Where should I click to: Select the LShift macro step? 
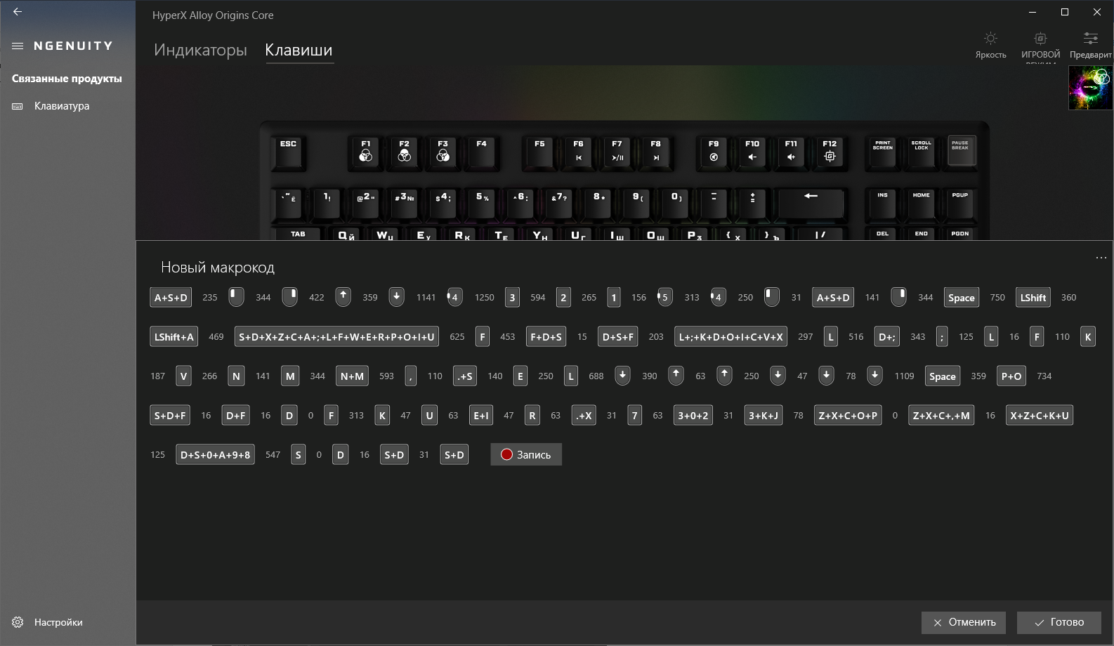tap(1033, 297)
